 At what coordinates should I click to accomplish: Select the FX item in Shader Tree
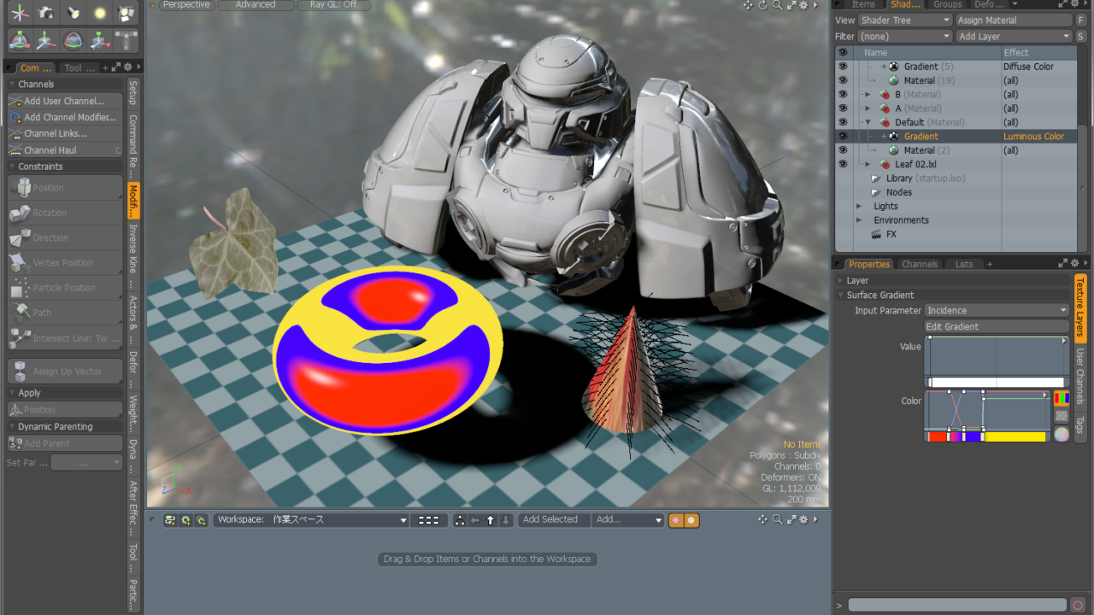[x=891, y=234]
